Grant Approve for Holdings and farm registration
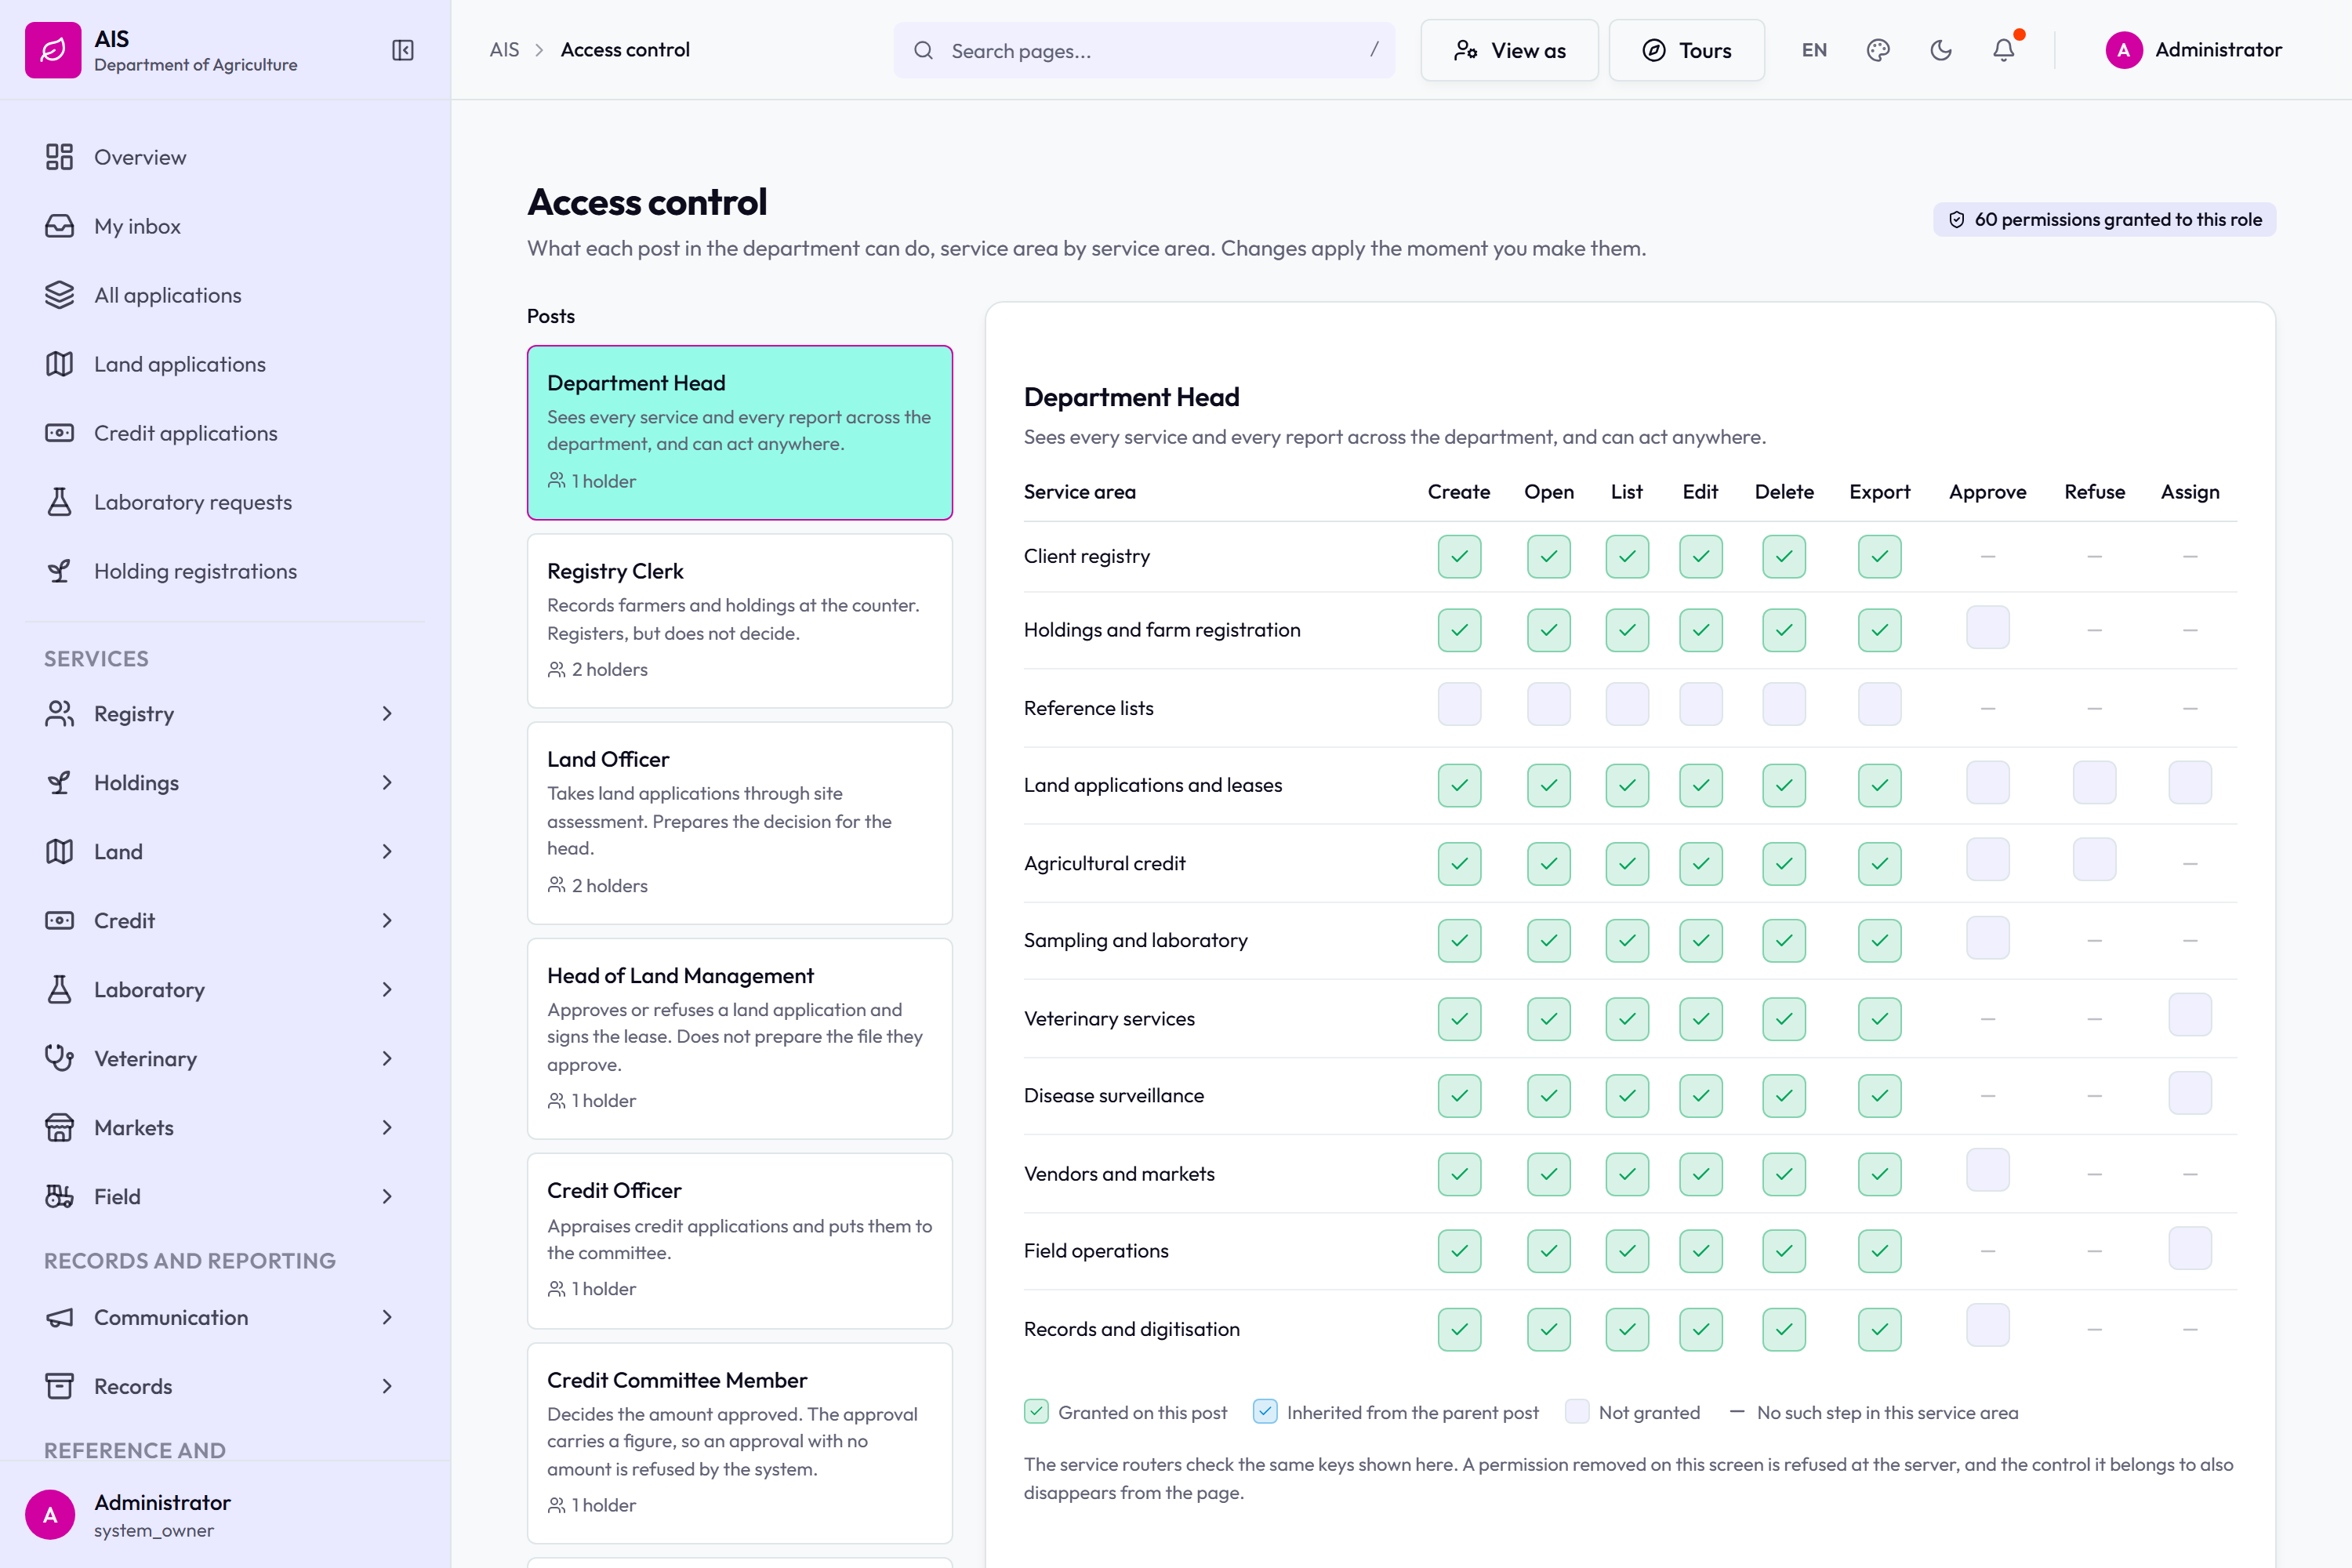 coord(1987,628)
